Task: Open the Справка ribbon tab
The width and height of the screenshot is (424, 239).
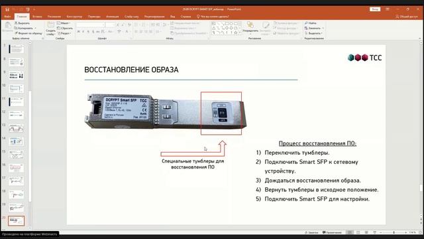Action: (185, 17)
